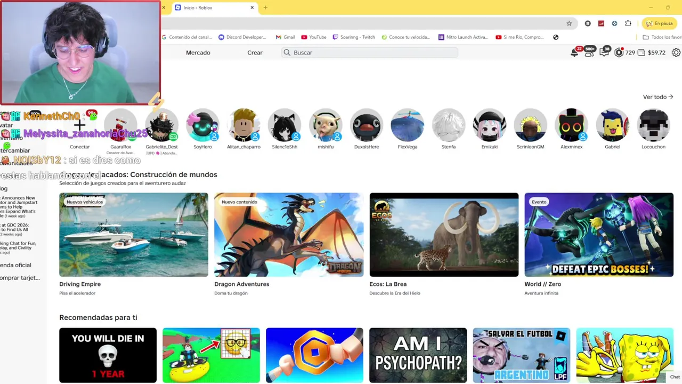The width and height of the screenshot is (682, 384).
Task: Open the Chat panel at the bottom
Action: tap(675, 377)
